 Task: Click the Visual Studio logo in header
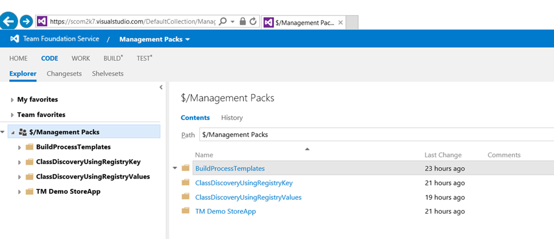pyautogui.click(x=15, y=39)
